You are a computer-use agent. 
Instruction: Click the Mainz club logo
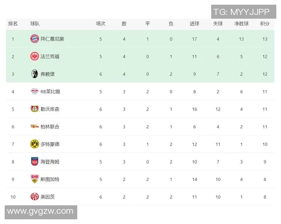pyautogui.click(x=34, y=196)
